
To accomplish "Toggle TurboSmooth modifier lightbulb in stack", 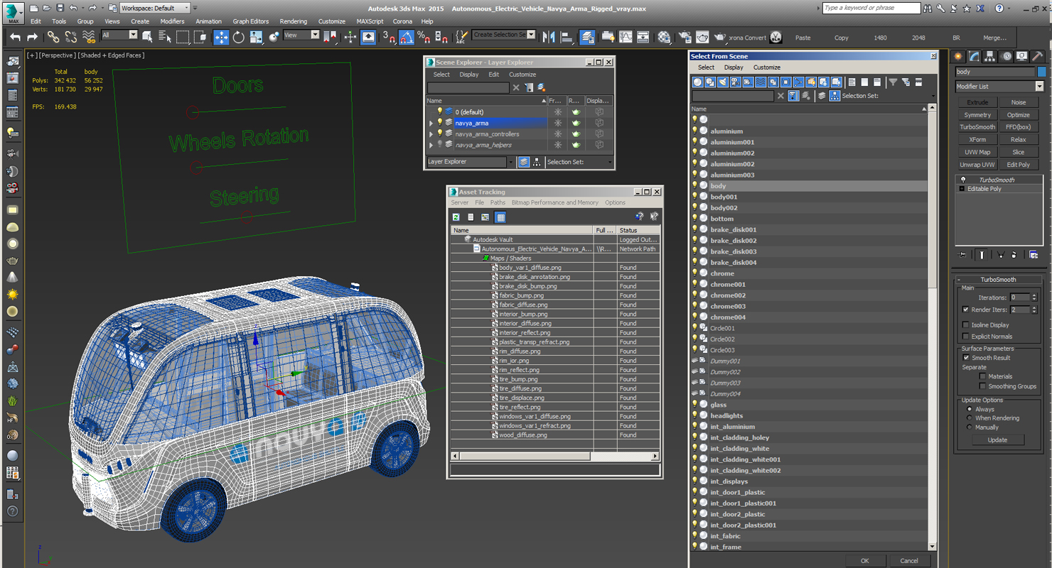I will 963,180.
